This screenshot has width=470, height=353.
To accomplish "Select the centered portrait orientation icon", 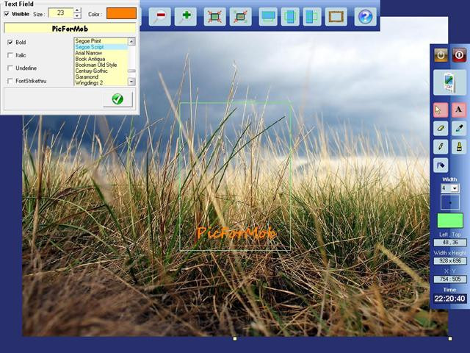I will (290, 16).
